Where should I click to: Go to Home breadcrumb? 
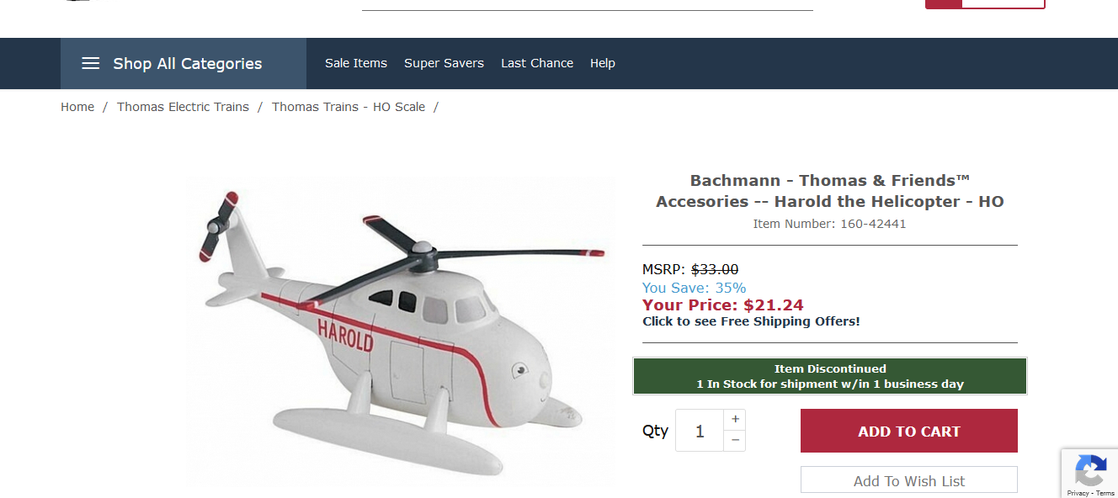pyautogui.click(x=77, y=107)
